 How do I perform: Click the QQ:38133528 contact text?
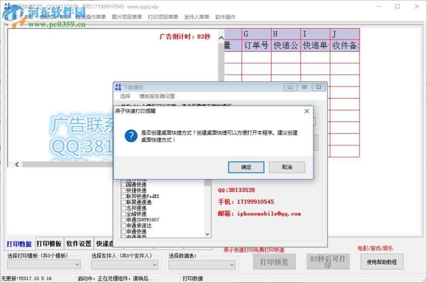pyautogui.click(x=237, y=190)
